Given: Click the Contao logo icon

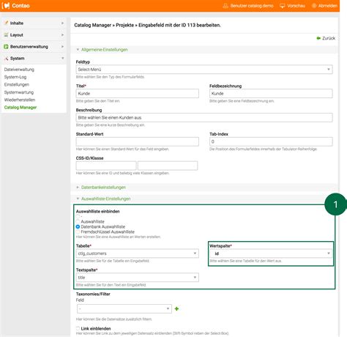Looking at the screenshot, I should tap(6, 6).
